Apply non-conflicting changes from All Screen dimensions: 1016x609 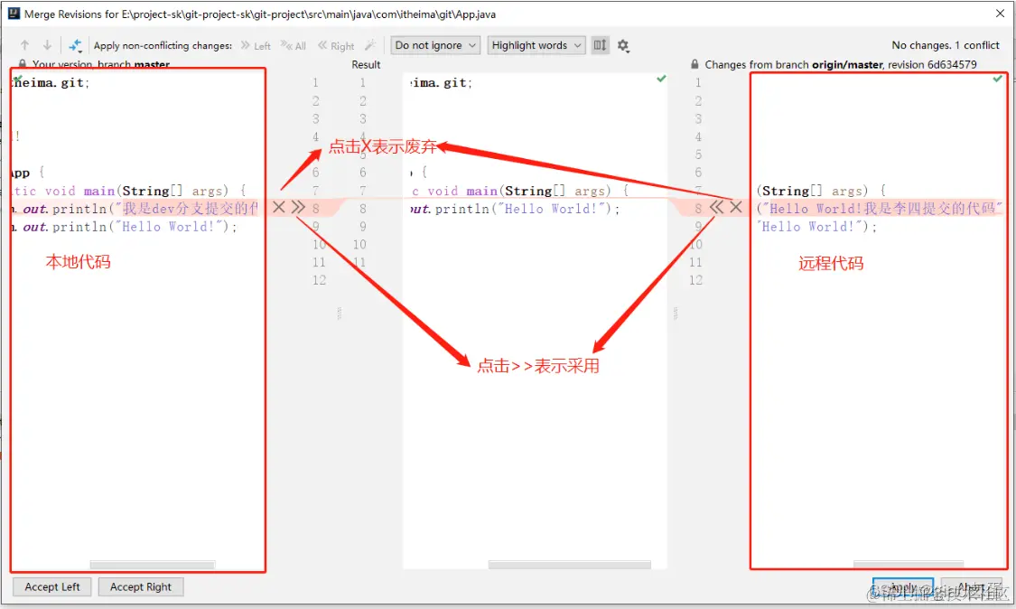click(294, 45)
